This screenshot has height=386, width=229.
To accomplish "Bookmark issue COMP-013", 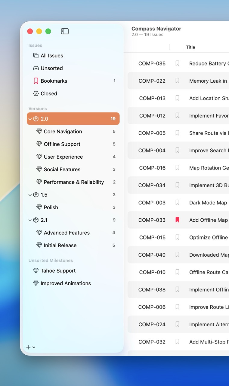I will pos(177,98).
